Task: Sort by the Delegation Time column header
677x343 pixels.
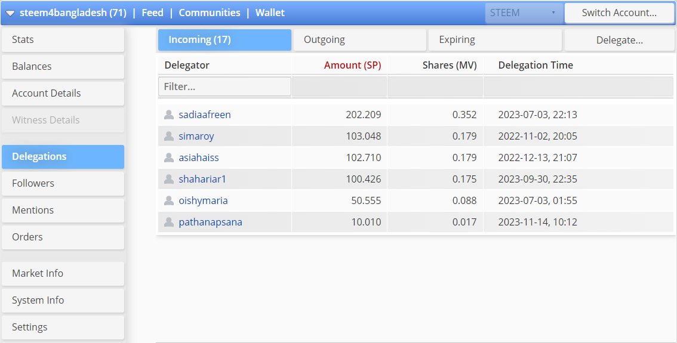Action: (536, 65)
